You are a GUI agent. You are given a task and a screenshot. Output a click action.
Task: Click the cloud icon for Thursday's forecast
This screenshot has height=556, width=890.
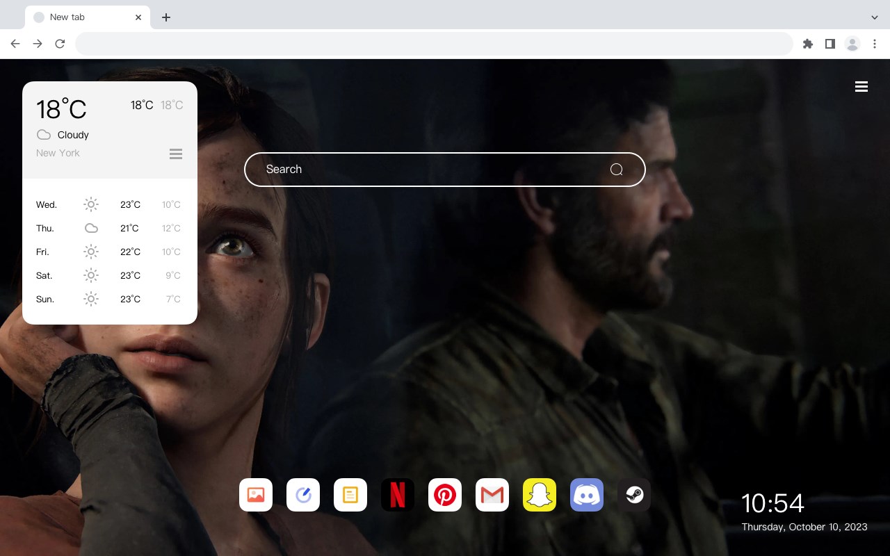click(x=91, y=228)
